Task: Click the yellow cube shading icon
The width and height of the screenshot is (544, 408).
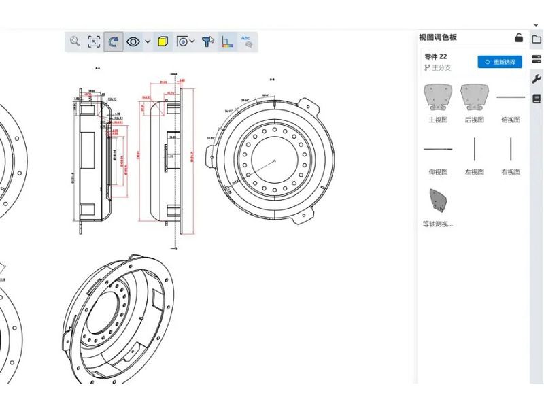Action: 163,41
